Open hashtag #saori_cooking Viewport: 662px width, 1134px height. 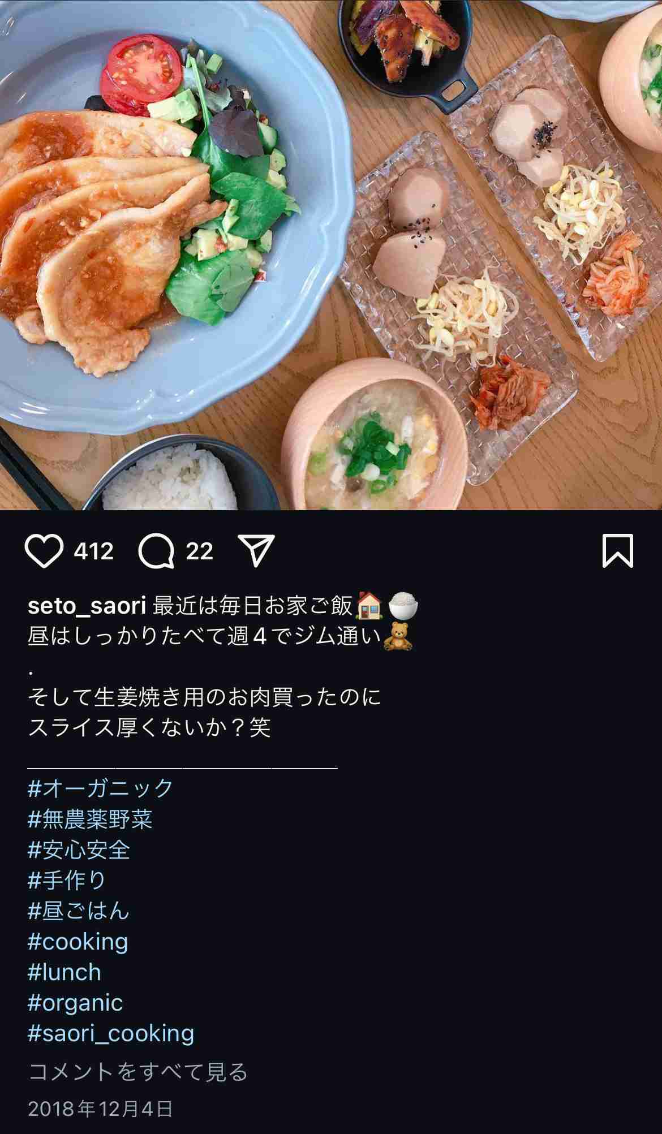111,1033
